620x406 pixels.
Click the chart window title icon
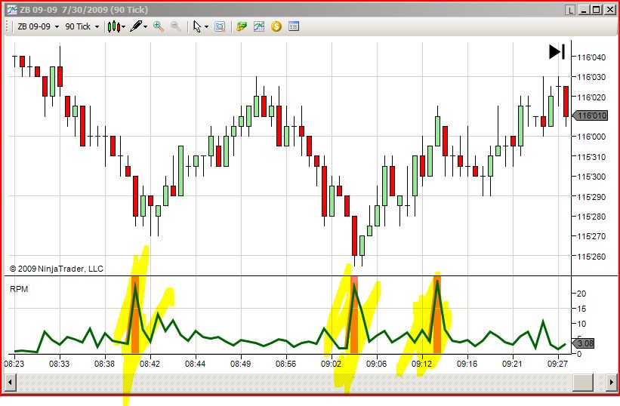click(x=12, y=10)
